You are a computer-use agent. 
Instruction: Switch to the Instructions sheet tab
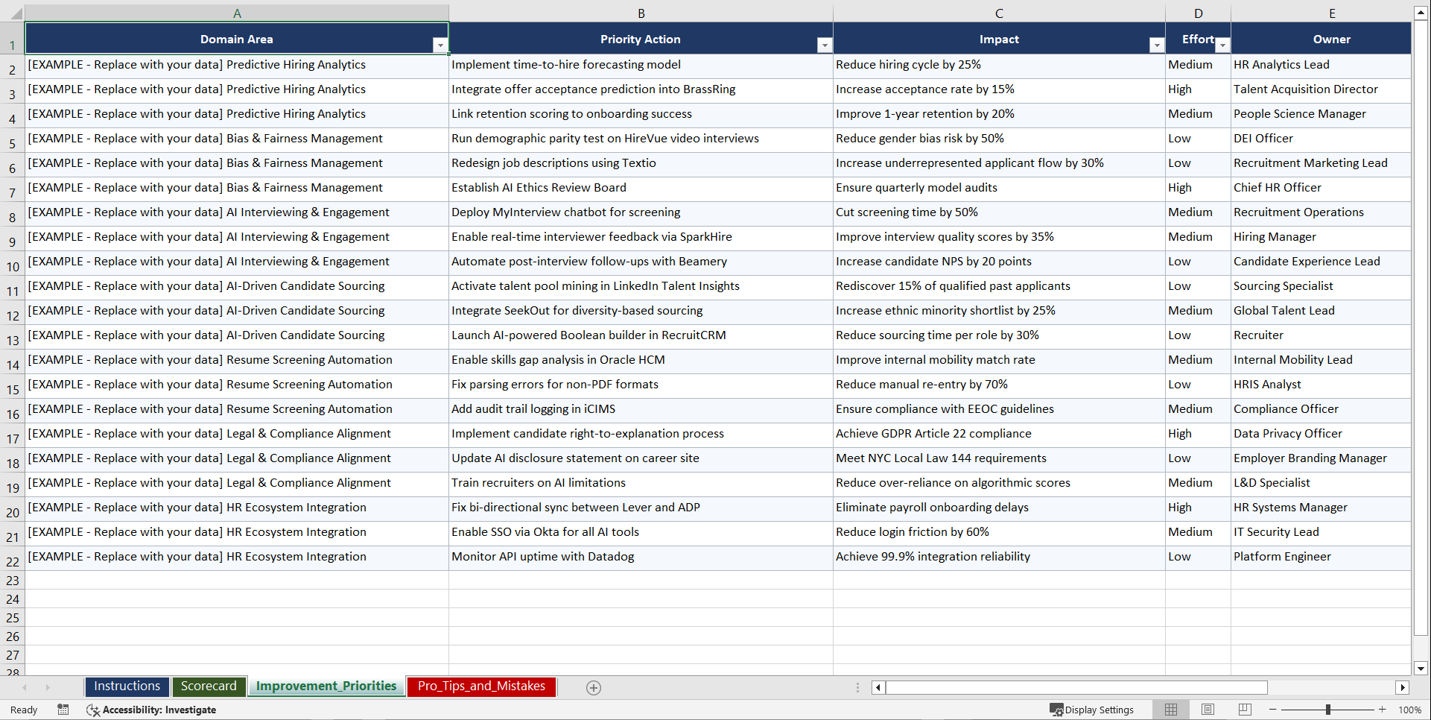(127, 686)
